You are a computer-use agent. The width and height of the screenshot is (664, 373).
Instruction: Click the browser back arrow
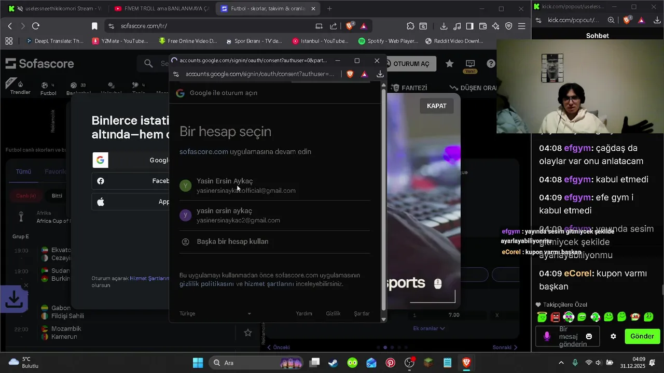tap(10, 26)
